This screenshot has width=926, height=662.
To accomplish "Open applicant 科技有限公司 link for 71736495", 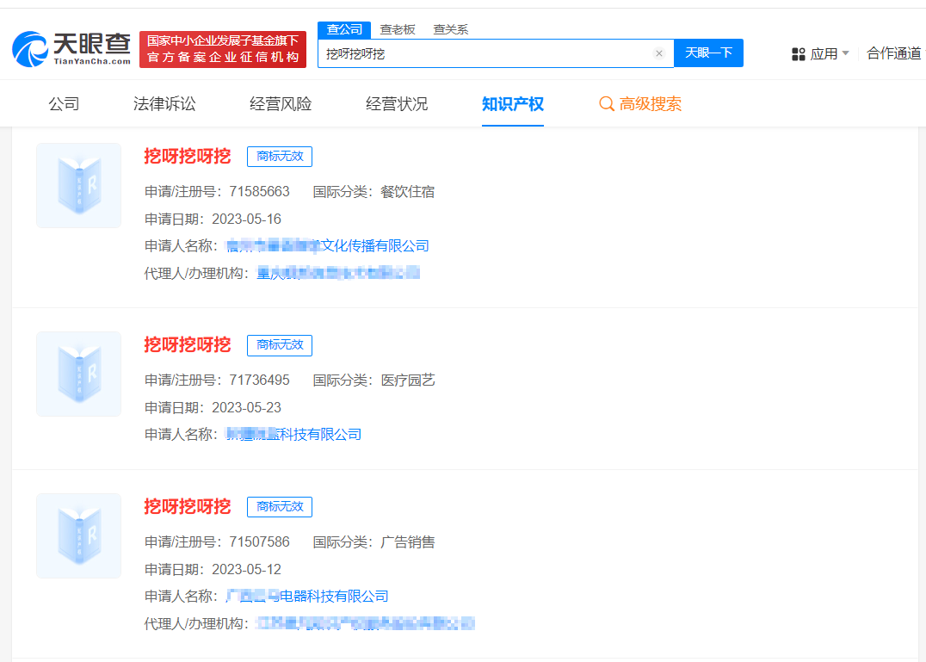I will [x=294, y=435].
